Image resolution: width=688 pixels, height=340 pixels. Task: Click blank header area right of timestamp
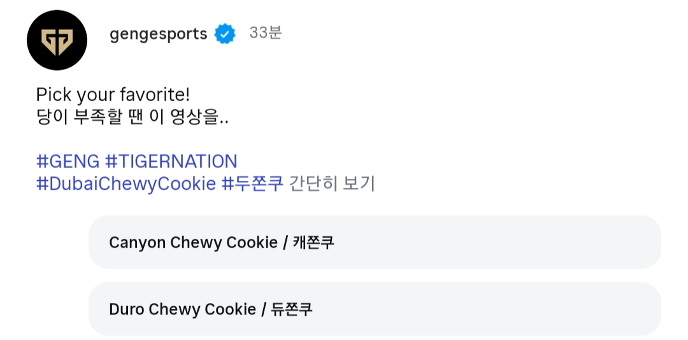click(x=478, y=34)
